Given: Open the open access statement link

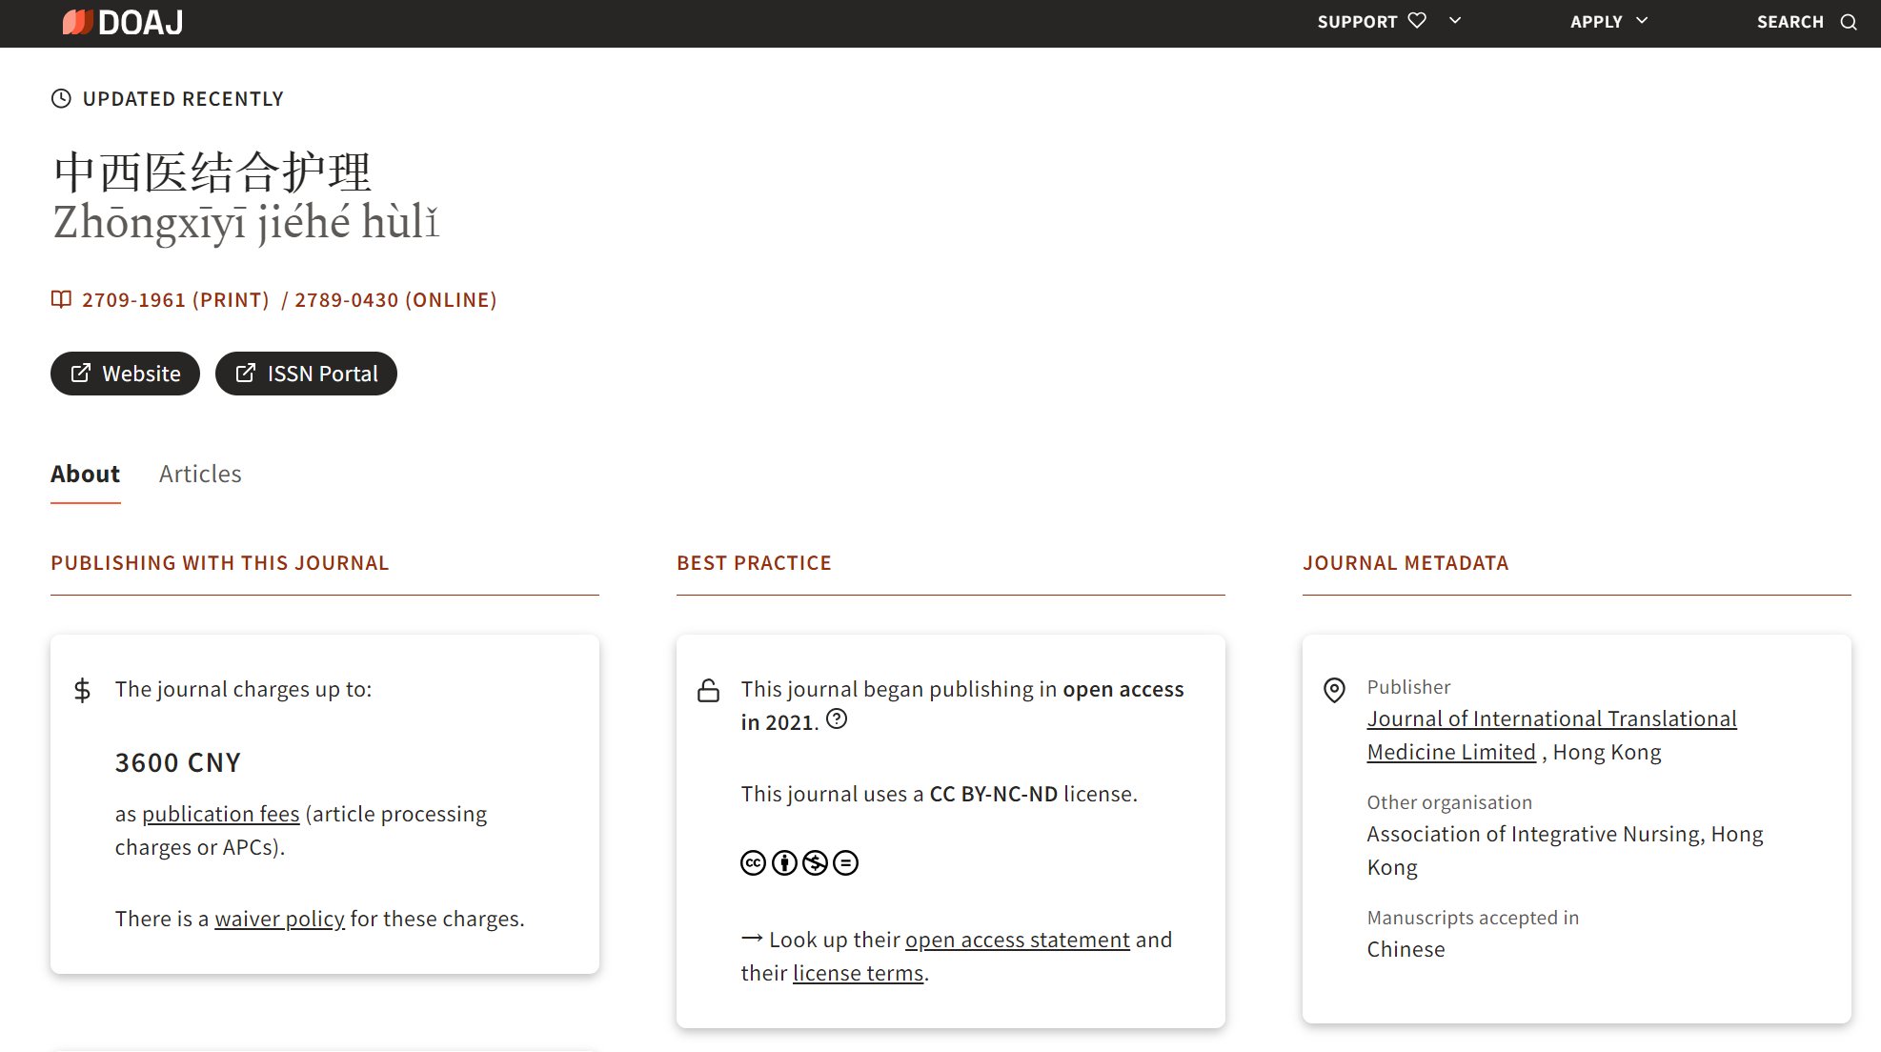Looking at the screenshot, I should pyautogui.click(x=1017, y=940).
